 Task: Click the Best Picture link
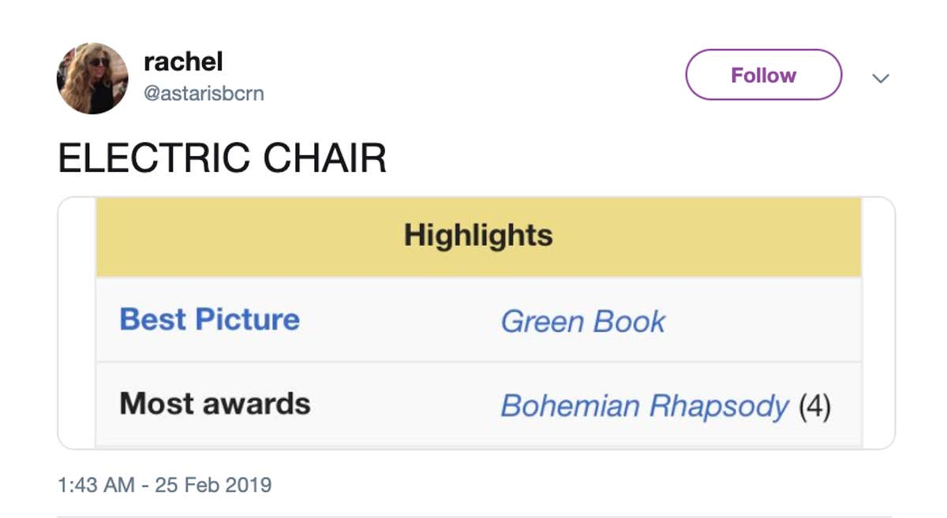209,319
